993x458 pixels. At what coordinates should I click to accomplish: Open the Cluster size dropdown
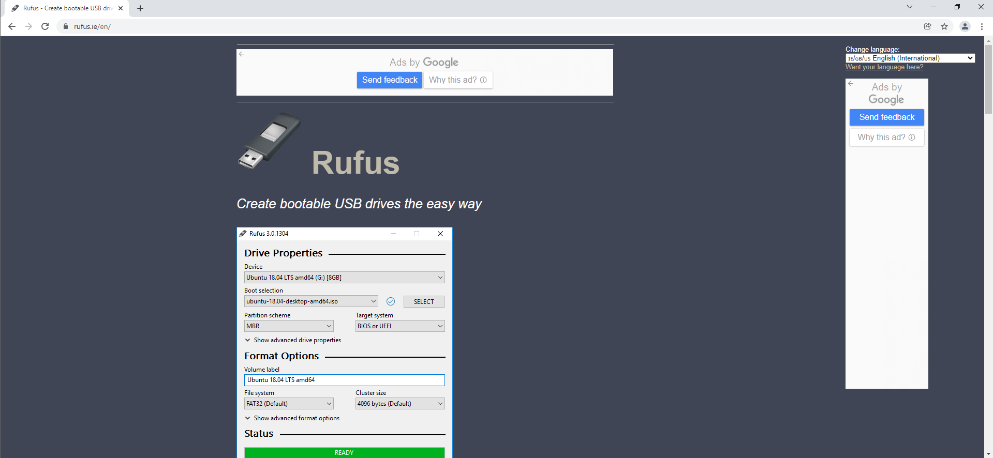(400, 404)
